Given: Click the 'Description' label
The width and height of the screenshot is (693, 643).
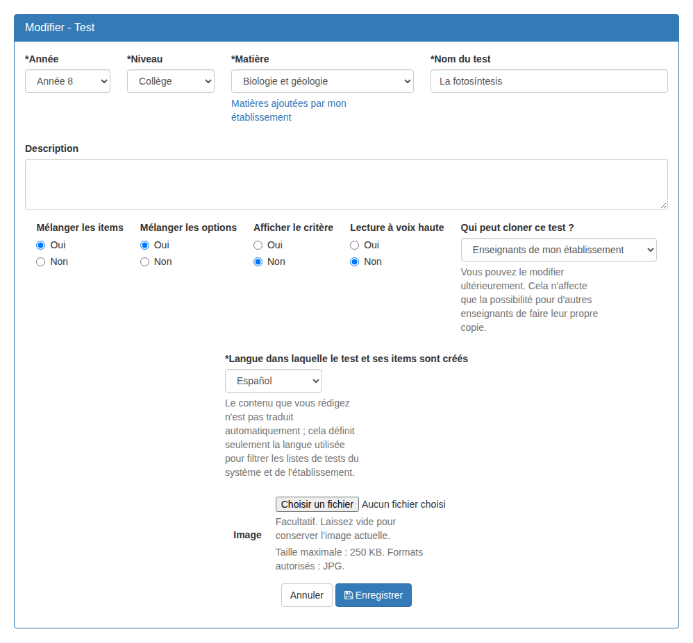Looking at the screenshot, I should coord(51,148).
